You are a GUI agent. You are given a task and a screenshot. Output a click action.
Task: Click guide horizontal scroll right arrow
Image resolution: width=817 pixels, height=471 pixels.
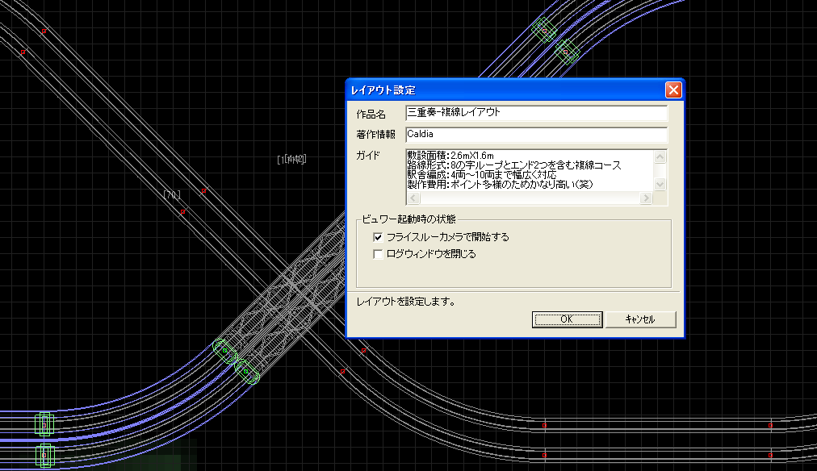pos(646,198)
